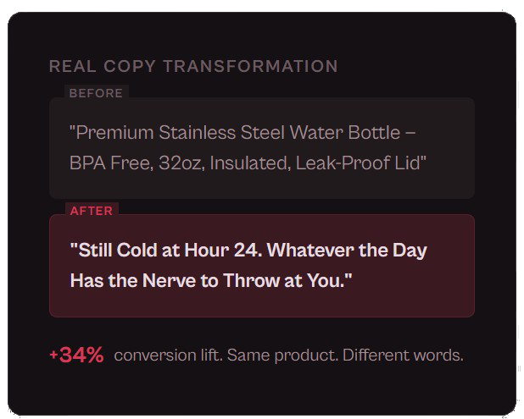Click "Leak-Proof Lid" text
The width and height of the screenshot is (524, 419).
[x=361, y=163]
